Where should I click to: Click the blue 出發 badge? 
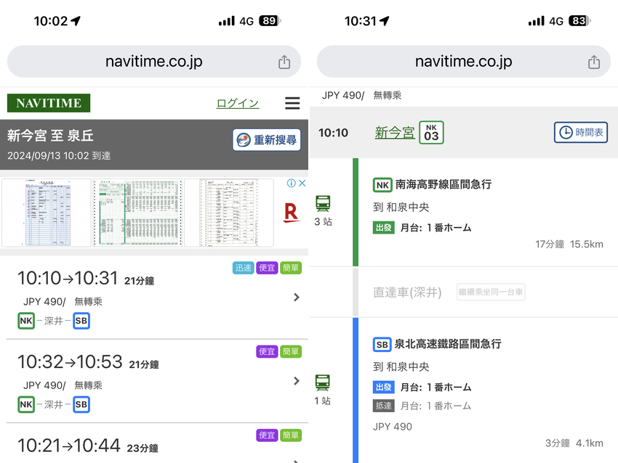point(383,387)
